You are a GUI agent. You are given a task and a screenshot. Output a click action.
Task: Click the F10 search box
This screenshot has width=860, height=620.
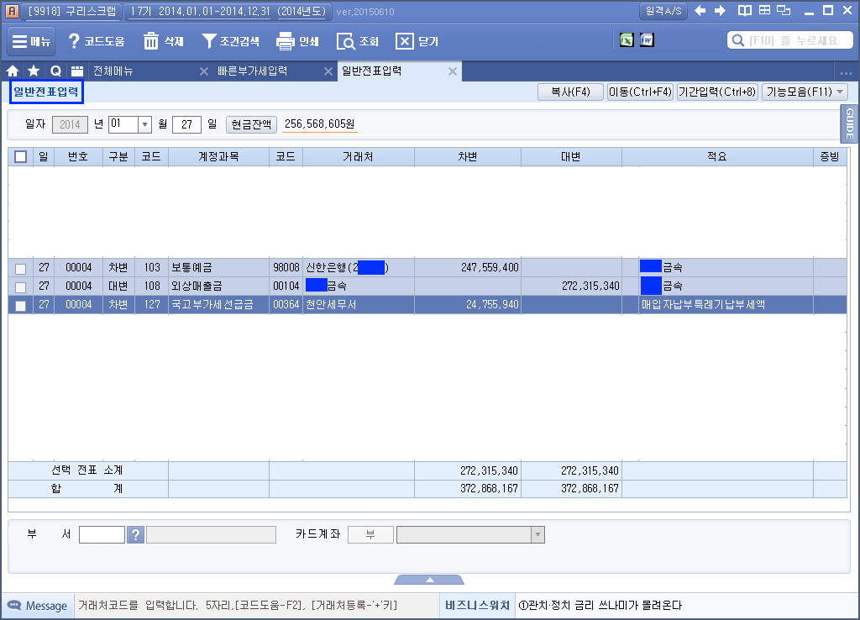(x=789, y=40)
